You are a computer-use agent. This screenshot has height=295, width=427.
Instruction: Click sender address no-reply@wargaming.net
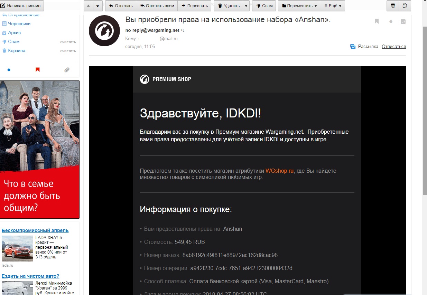click(x=152, y=30)
